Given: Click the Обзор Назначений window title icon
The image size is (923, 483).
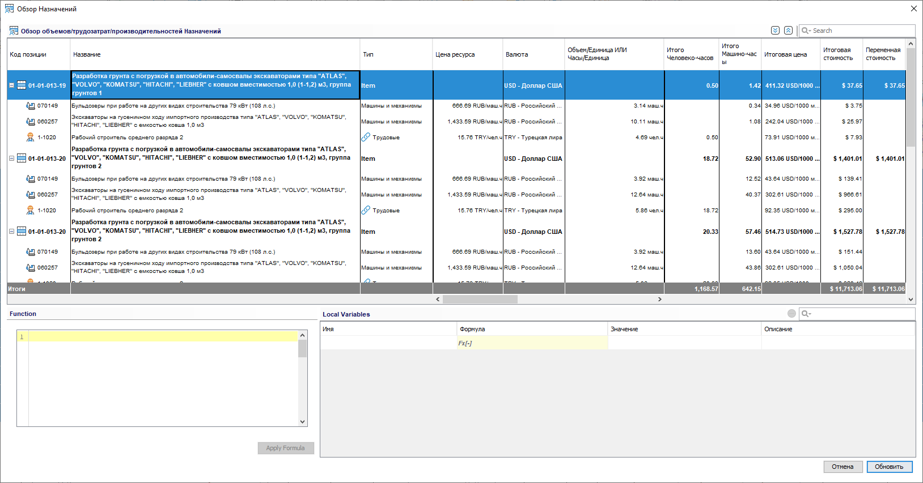Looking at the screenshot, I should [x=9, y=8].
